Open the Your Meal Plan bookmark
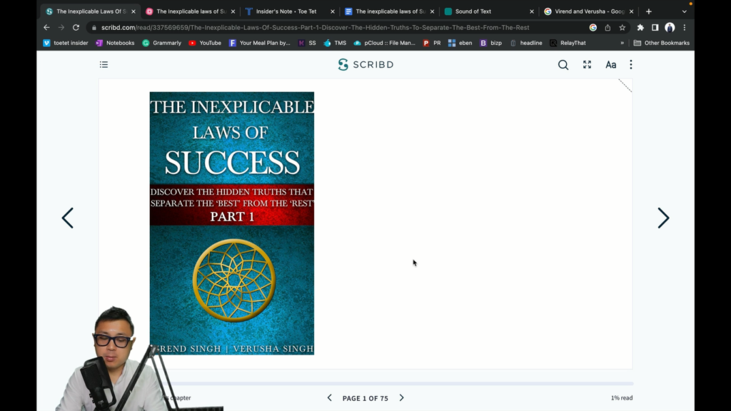Viewport: 731px width, 411px height. pyautogui.click(x=260, y=43)
